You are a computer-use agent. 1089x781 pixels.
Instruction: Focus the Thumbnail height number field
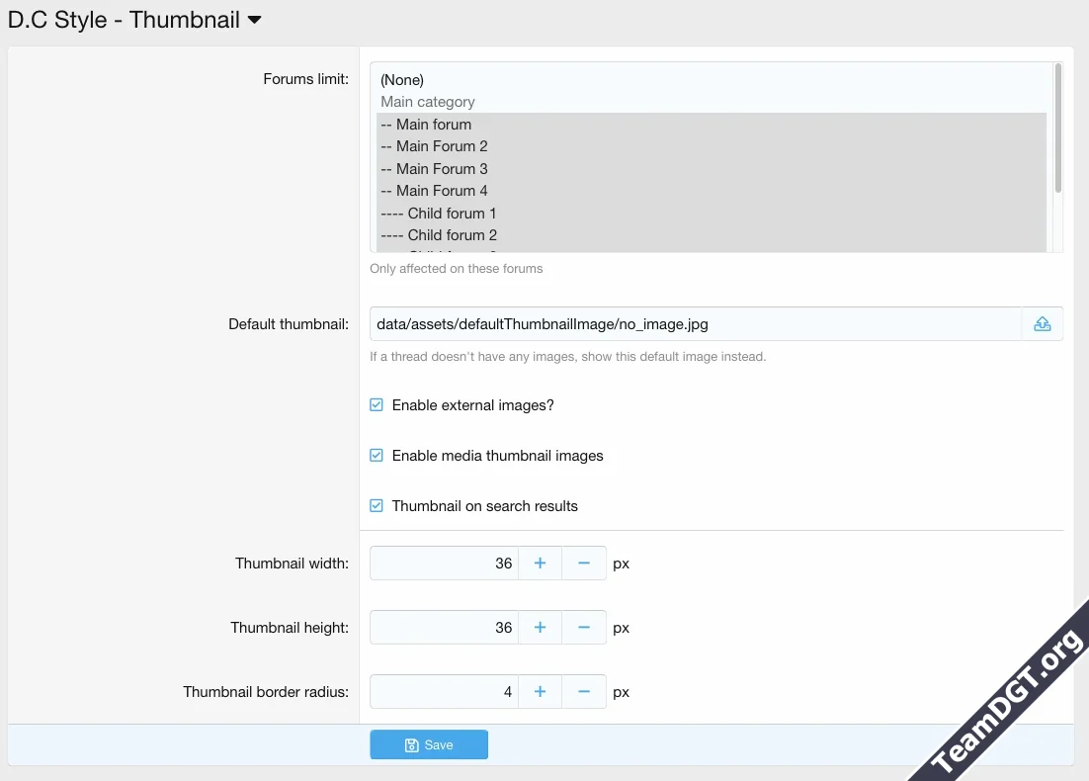click(444, 628)
